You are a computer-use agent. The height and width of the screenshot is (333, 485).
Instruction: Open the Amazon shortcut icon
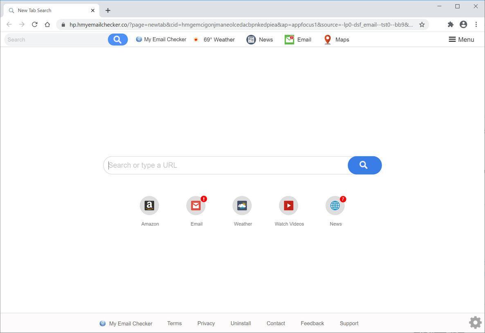click(149, 205)
